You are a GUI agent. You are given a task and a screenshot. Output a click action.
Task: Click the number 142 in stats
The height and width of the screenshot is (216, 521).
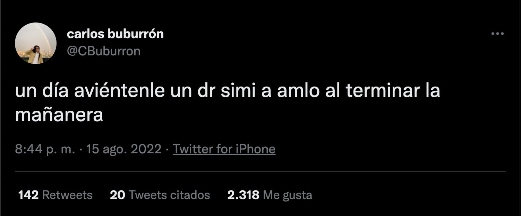point(28,195)
